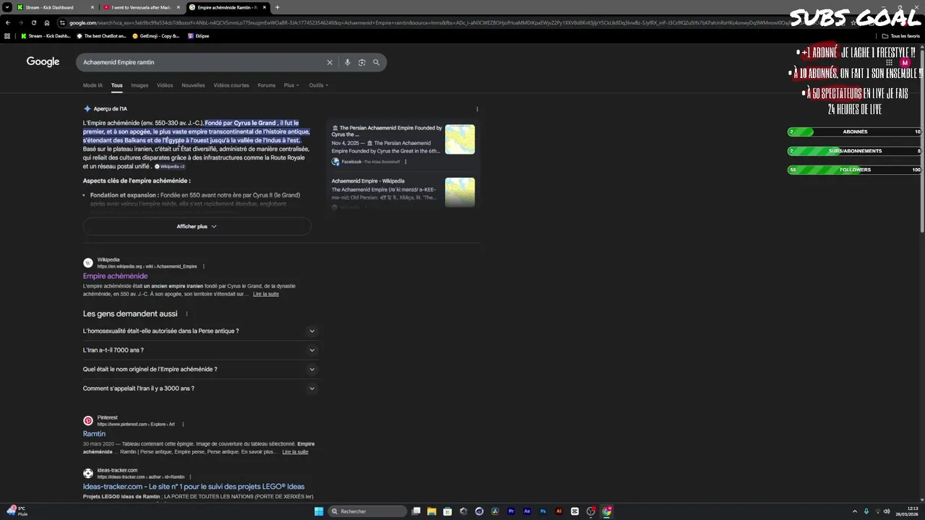Screen dimensions: 925x520
Task: Open Windows Start menu
Action: point(319,511)
